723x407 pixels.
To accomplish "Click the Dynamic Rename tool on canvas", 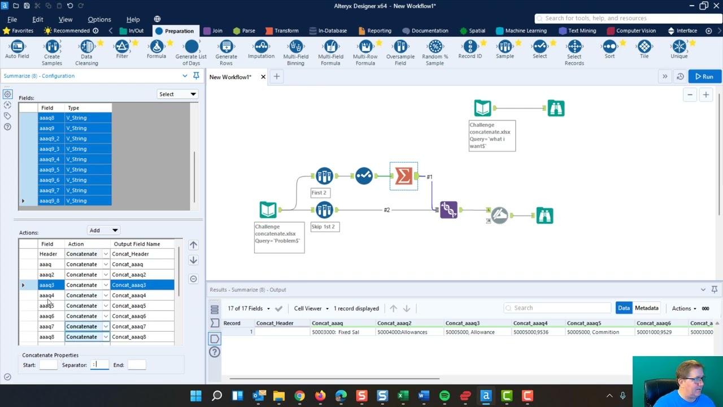I will click(499, 215).
